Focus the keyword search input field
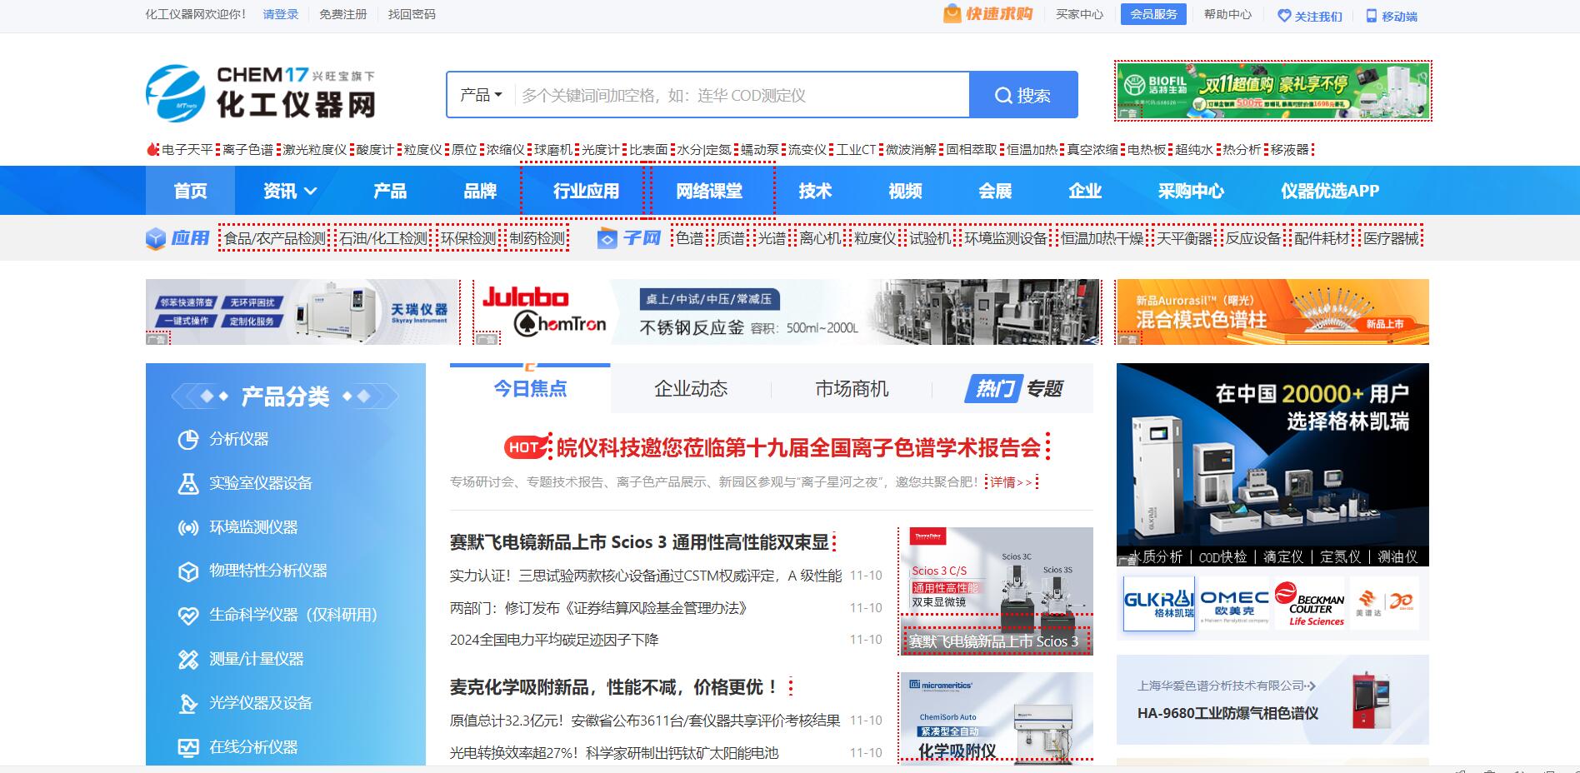 click(742, 95)
